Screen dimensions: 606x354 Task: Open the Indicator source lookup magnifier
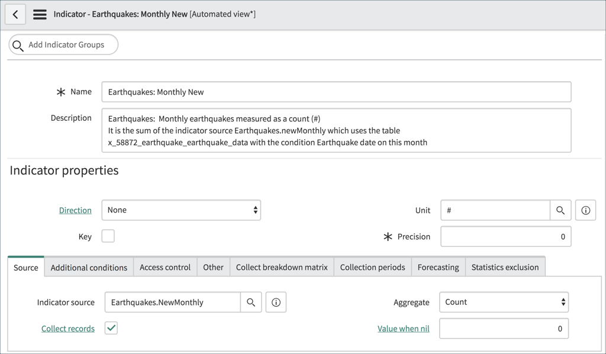(x=251, y=302)
